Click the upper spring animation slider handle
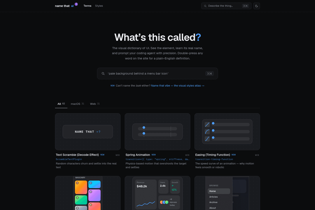This screenshot has width=315, height=210. pos(144,128)
